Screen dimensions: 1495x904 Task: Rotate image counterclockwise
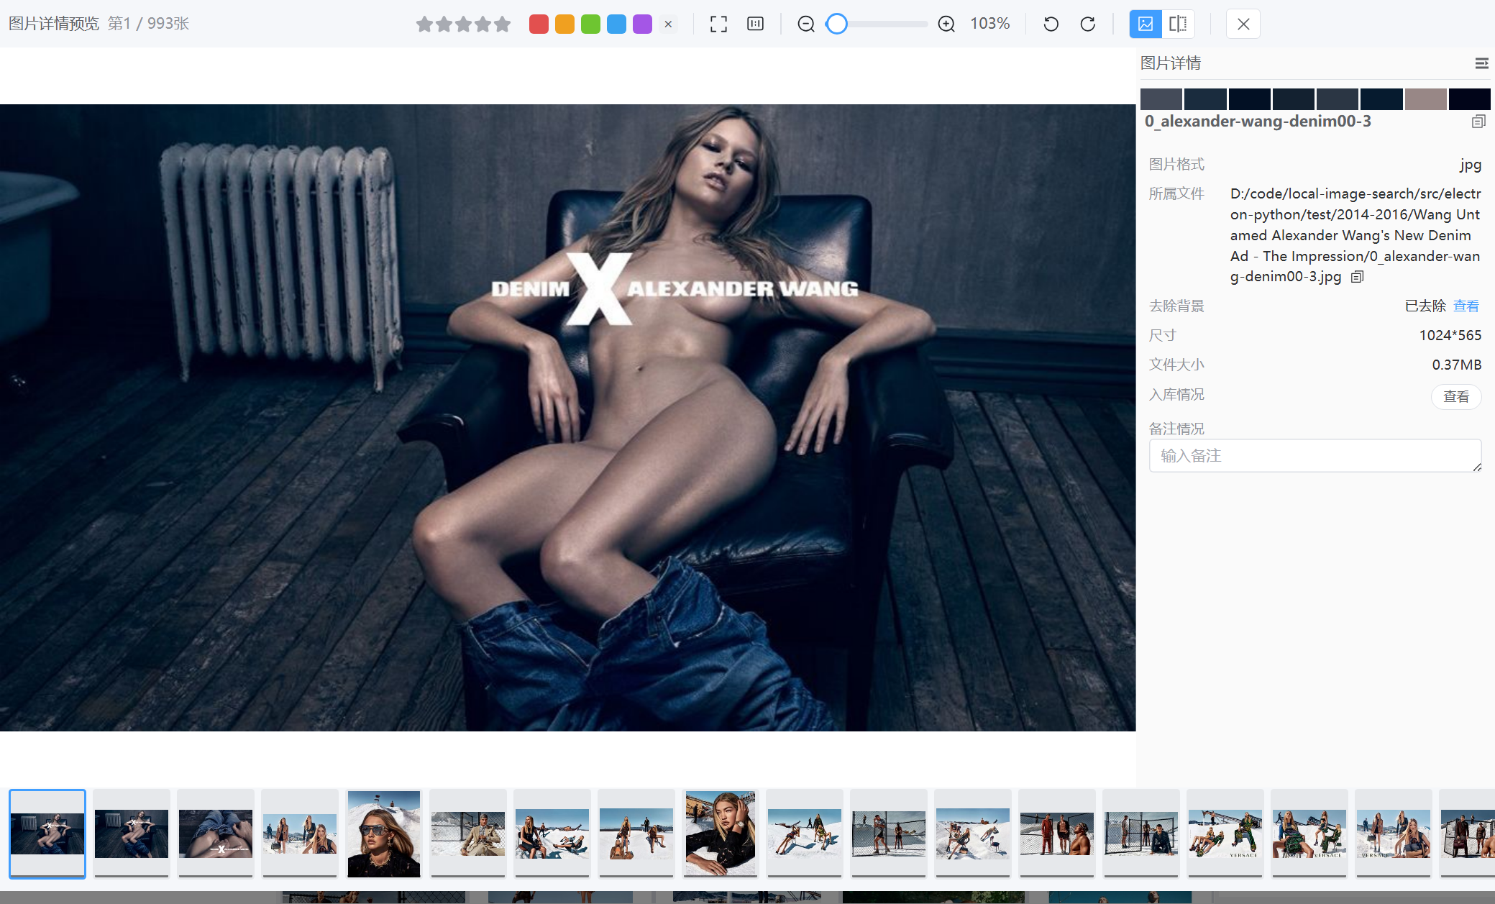tap(1051, 24)
